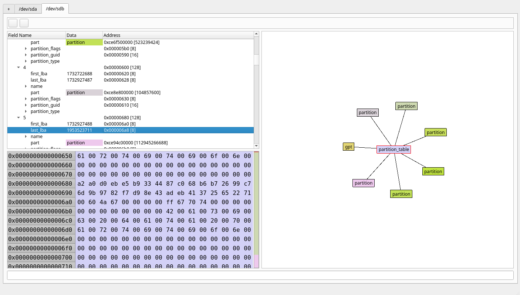The image size is (520, 295).
Task: Focus the input field below the hex view
Action: point(260,275)
